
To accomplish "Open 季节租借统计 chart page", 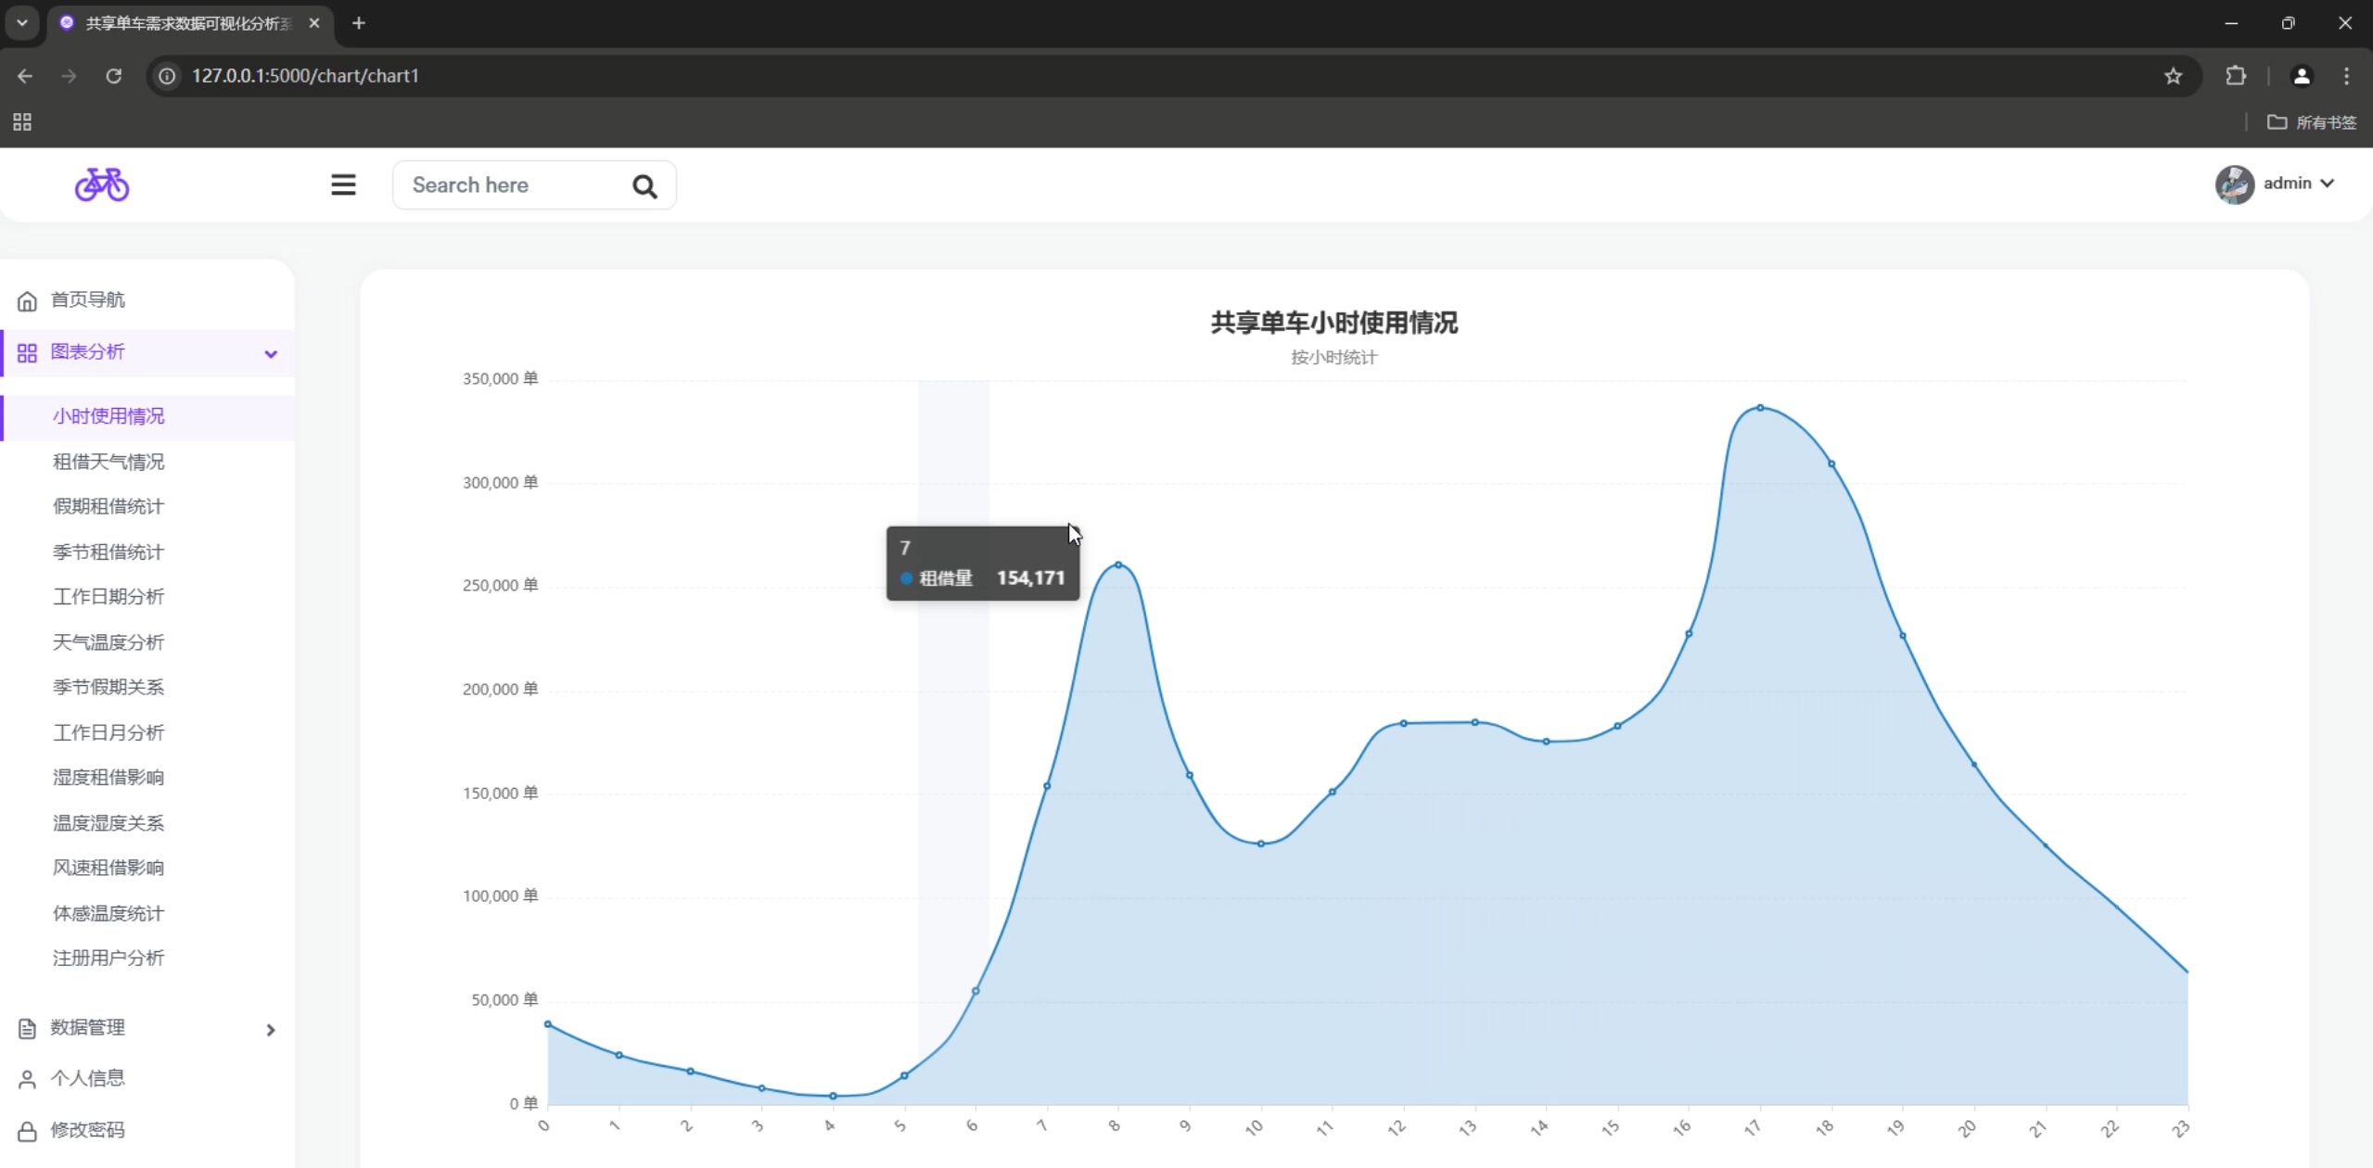I will click(108, 552).
